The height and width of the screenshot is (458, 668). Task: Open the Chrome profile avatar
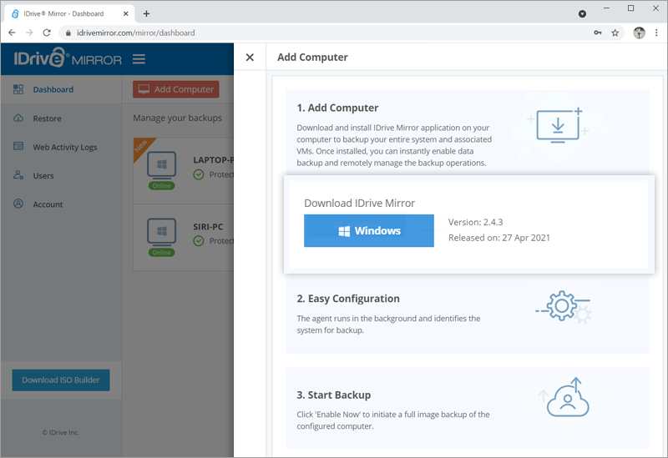(x=639, y=33)
